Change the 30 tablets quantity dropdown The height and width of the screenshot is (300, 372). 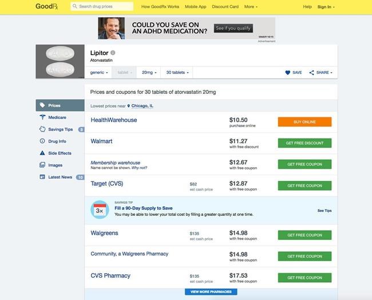tap(177, 73)
